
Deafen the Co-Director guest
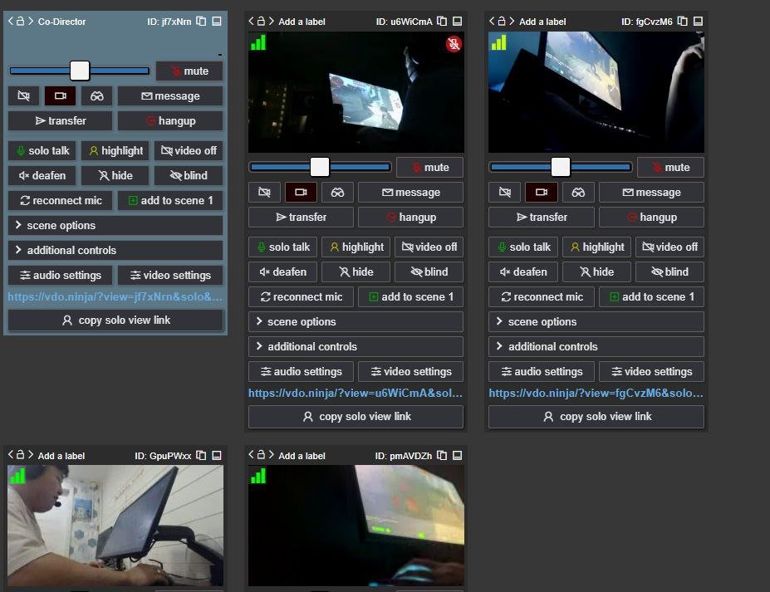pyautogui.click(x=42, y=175)
